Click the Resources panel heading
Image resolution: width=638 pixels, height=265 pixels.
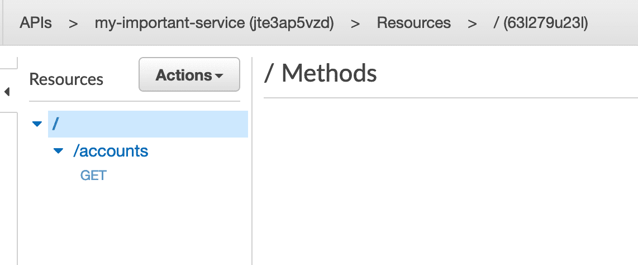66,79
